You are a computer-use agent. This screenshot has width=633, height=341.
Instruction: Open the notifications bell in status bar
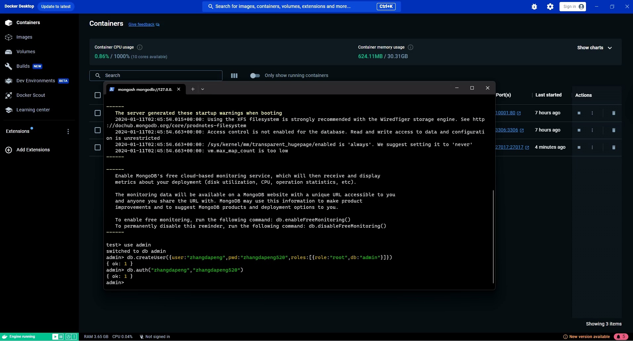(621, 337)
